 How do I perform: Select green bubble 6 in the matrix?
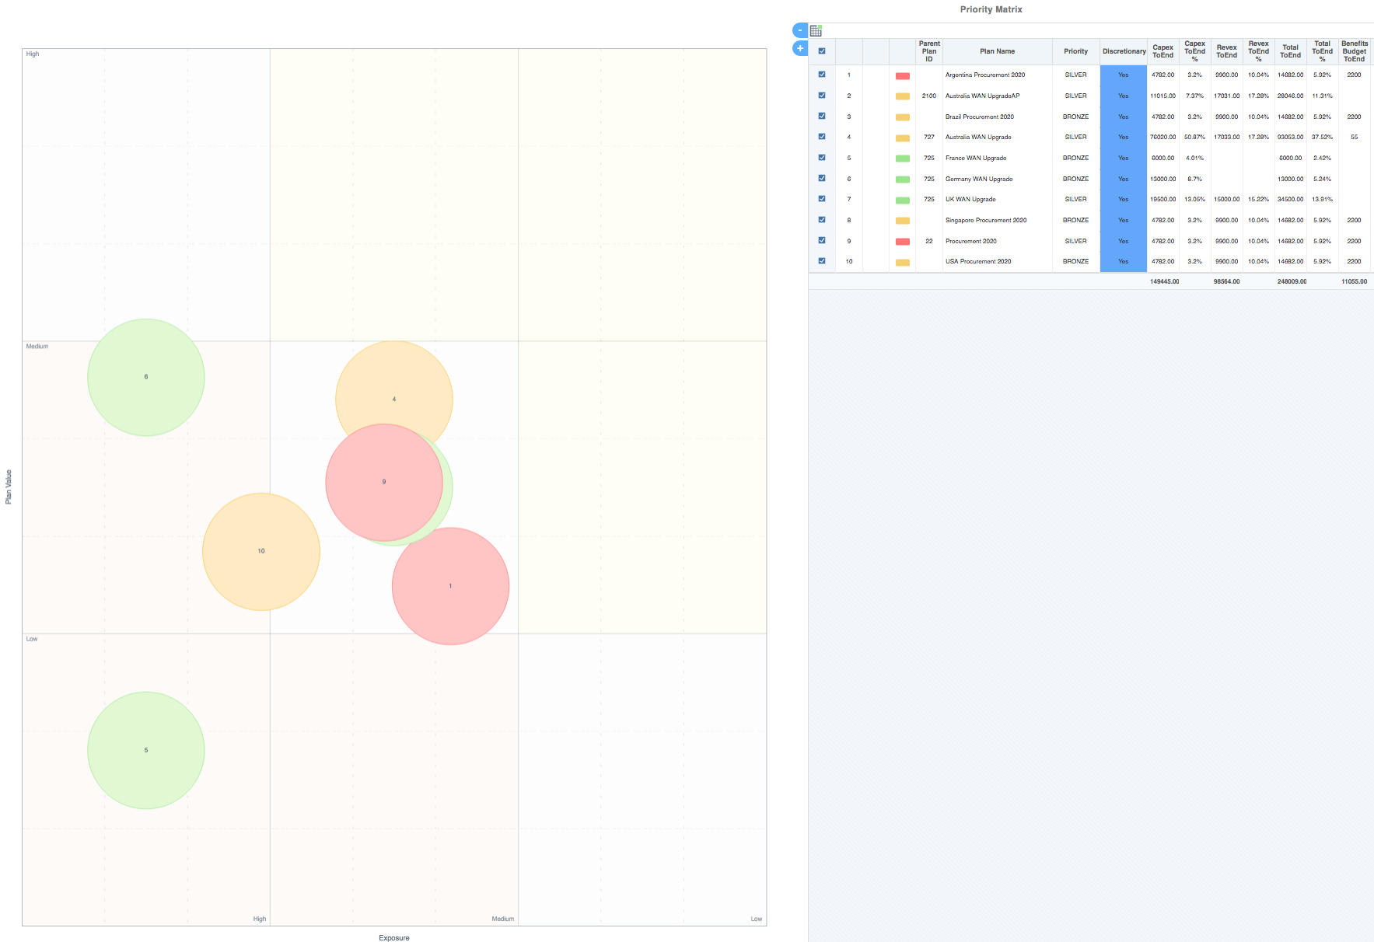[x=146, y=378]
